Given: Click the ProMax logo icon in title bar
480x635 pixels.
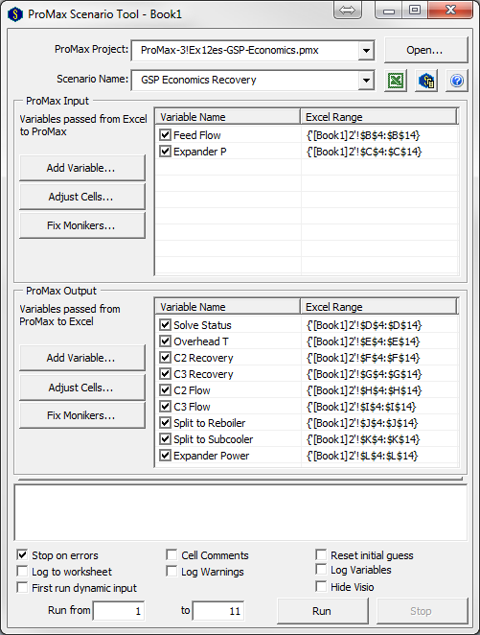Looking at the screenshot, I should click(x=15, y=14).
